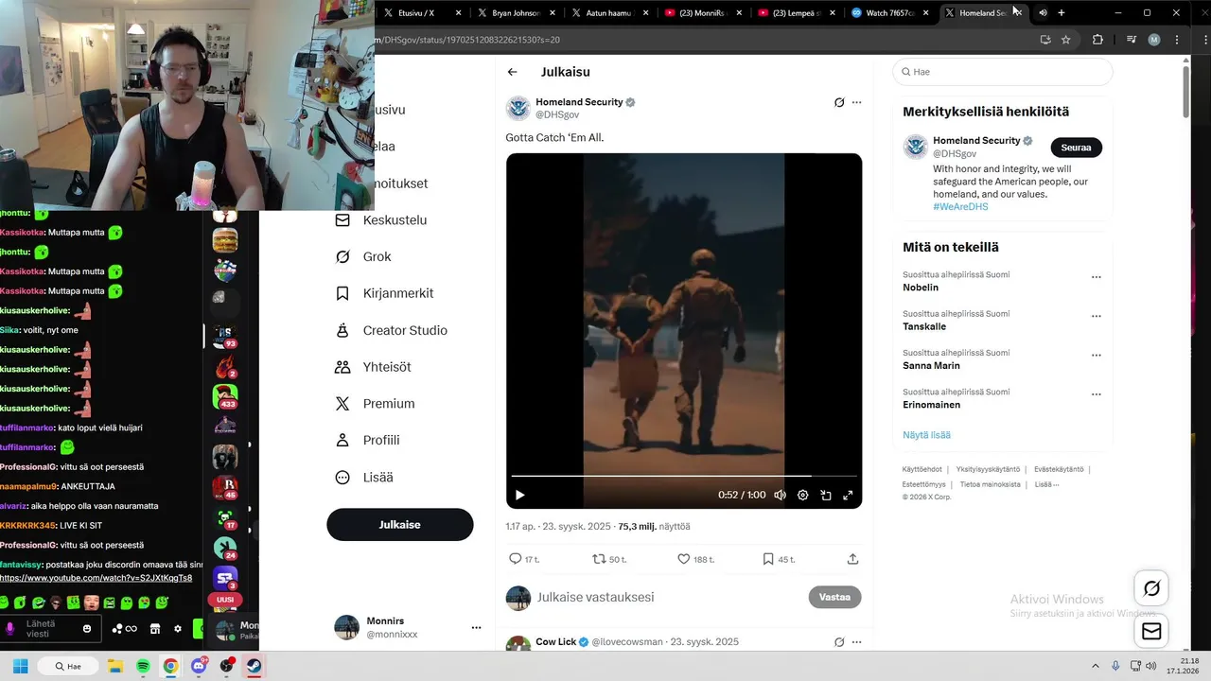This screenshot has height=681, width=1211.
Task: Switch to the Aatun haamu browser tab
Action: [609, 13]
